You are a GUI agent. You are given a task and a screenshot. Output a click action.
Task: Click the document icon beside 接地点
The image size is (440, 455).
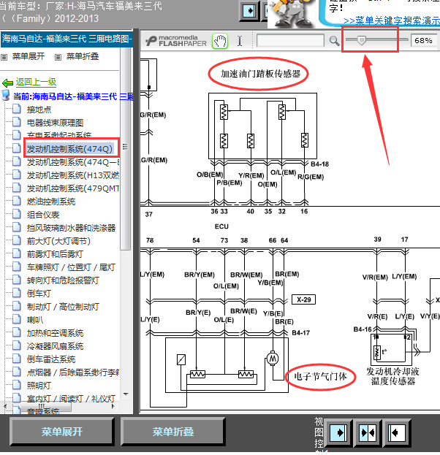tap(17, 109)
